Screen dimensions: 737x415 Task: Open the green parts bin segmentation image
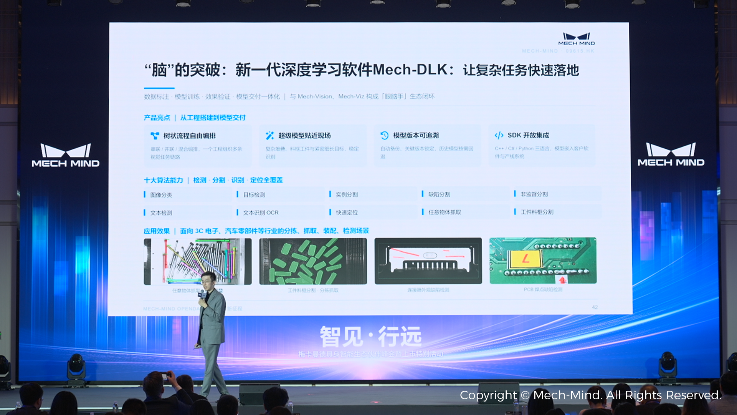pyautogui.click(x=313, y=261)
